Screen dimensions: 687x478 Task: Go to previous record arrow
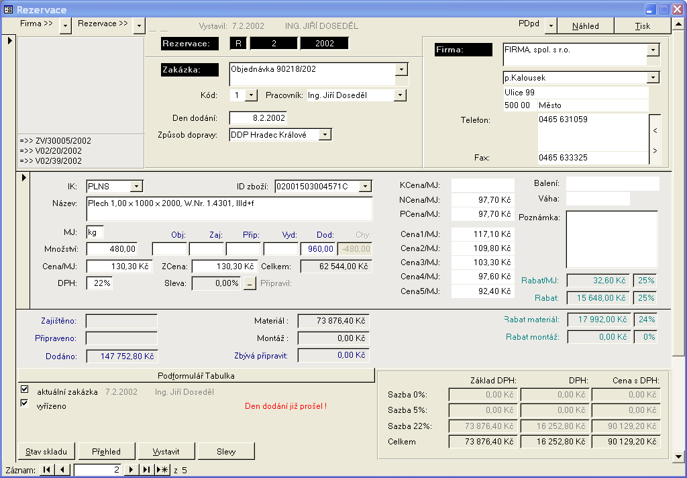[62, 470]
